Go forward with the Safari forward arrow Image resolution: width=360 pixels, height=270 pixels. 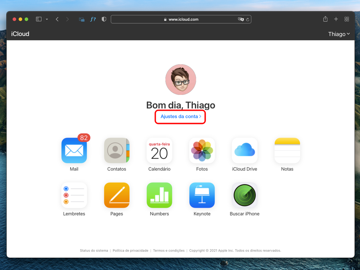(x=67, y=19)
